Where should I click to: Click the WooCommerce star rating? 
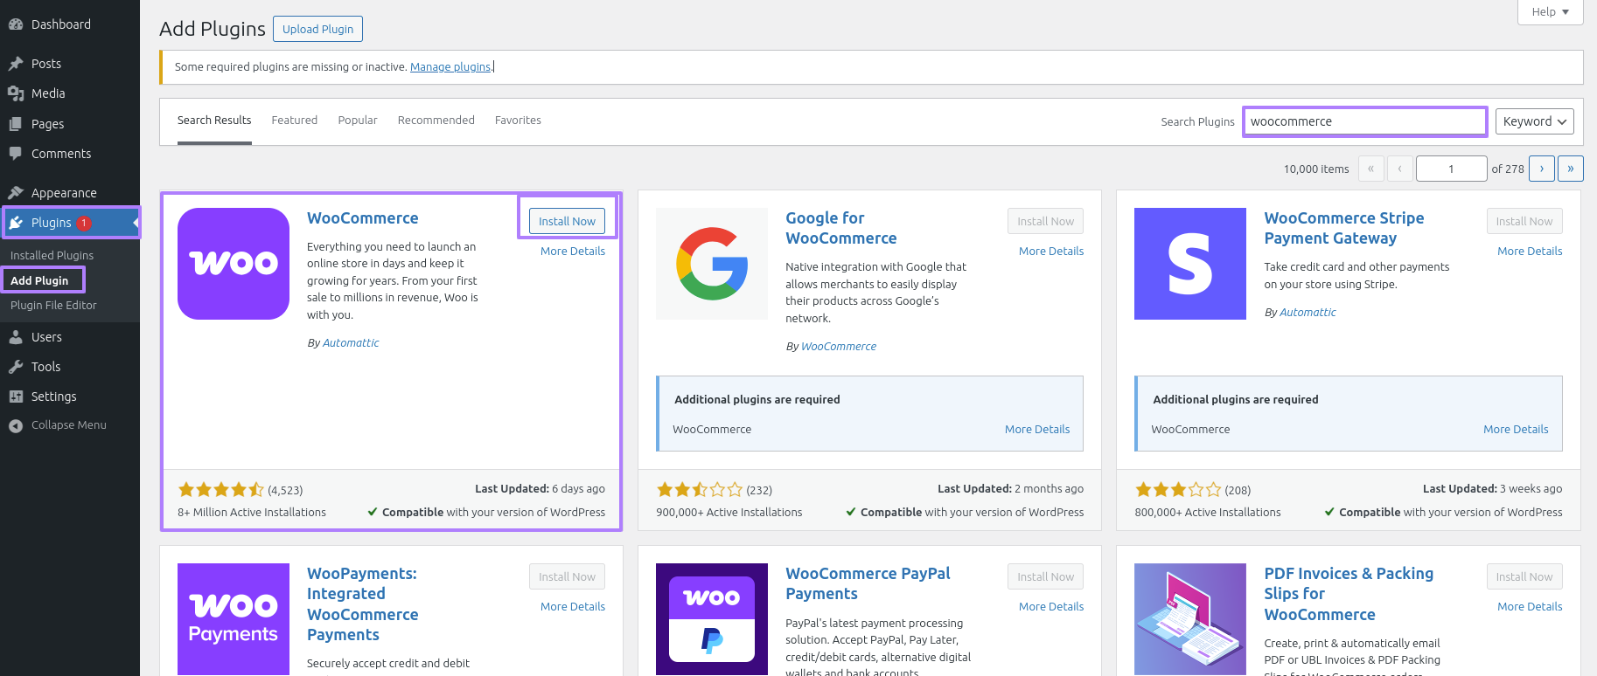pyautogui.click(x=220, y=490)
